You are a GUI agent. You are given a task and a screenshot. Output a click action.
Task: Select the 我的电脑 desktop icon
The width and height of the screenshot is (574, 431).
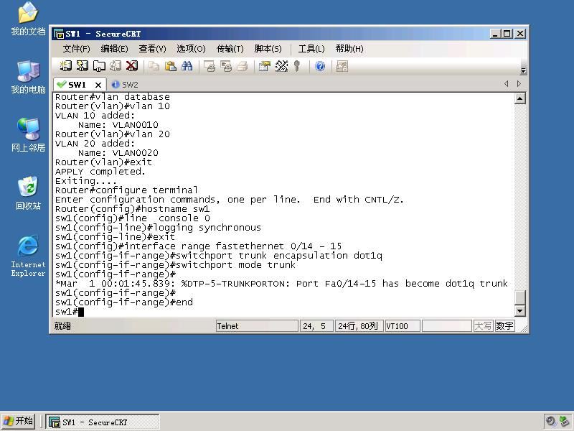click(28, 77)
